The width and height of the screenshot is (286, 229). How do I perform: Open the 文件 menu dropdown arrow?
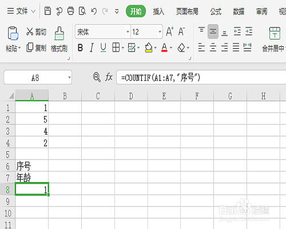[33, 11]
